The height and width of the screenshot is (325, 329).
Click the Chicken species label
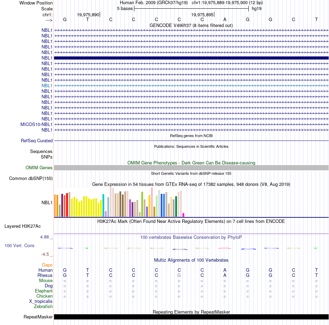(x=44, y=296)
